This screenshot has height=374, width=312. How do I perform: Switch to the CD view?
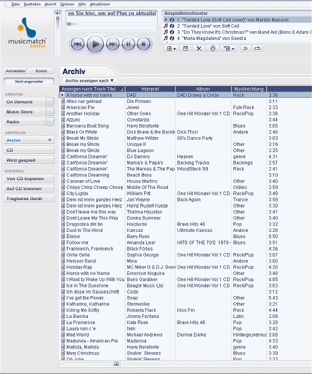point(29,150)
